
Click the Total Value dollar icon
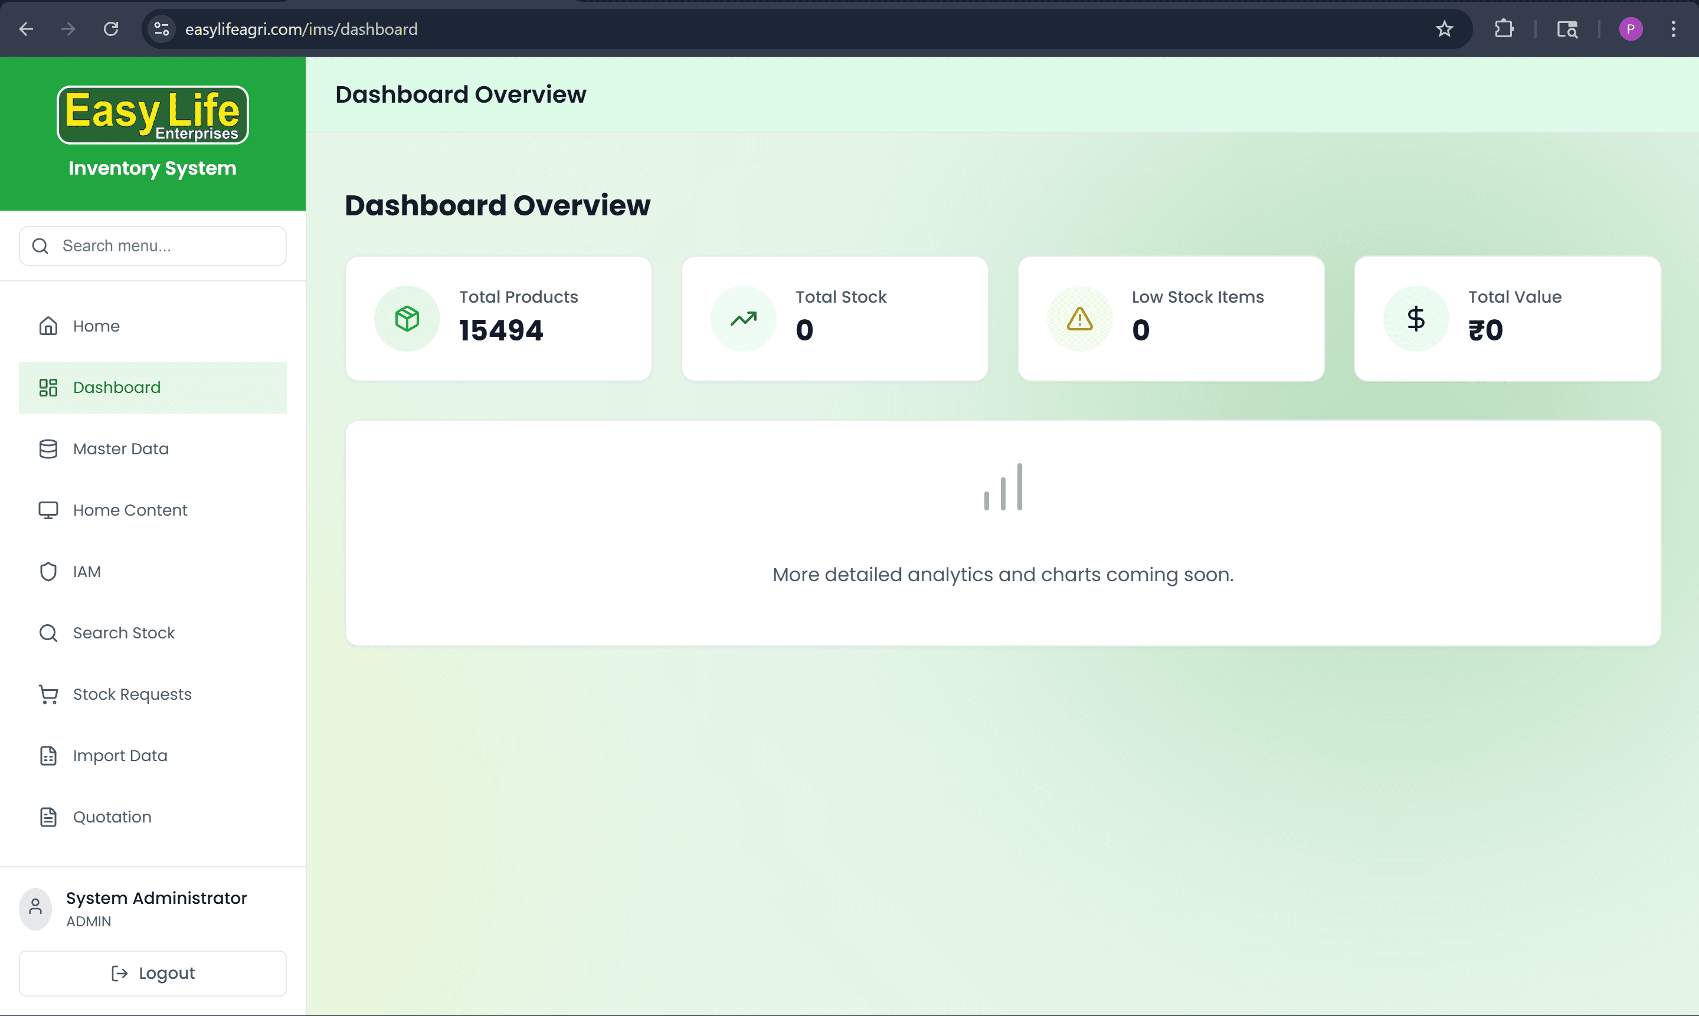(1416, 317)
